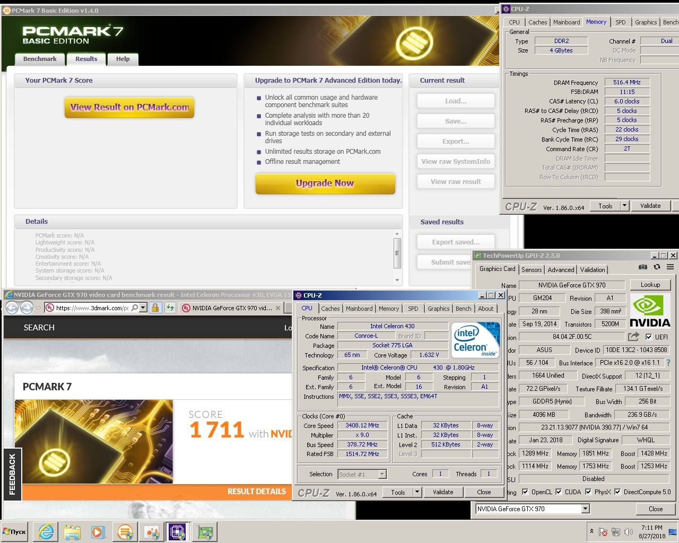Click Tools button in front CPU-Z window
Viewport: 679px width, 543px height.
click(398, 492)
